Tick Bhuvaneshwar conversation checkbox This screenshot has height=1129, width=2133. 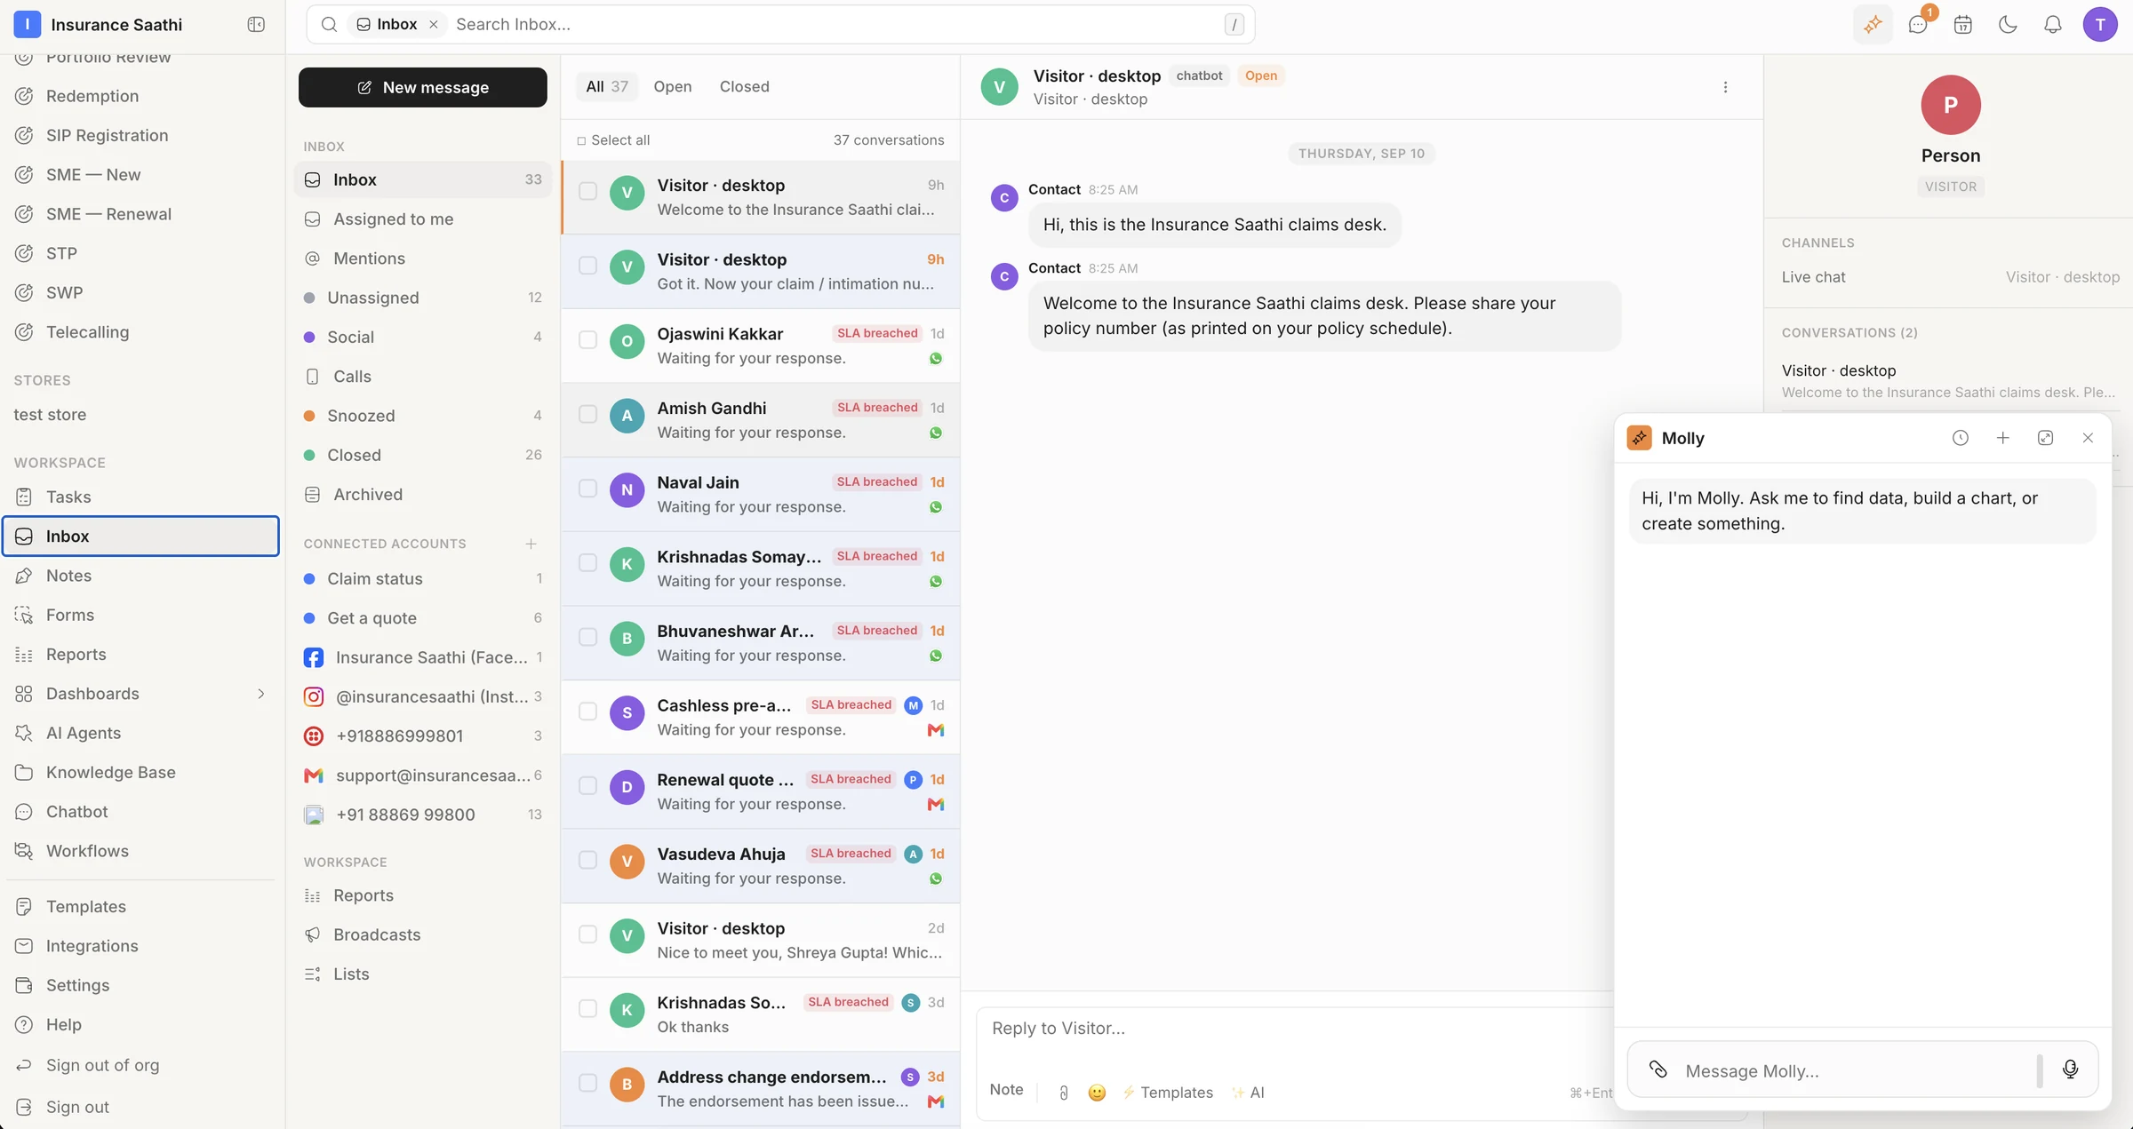point(587,637)
